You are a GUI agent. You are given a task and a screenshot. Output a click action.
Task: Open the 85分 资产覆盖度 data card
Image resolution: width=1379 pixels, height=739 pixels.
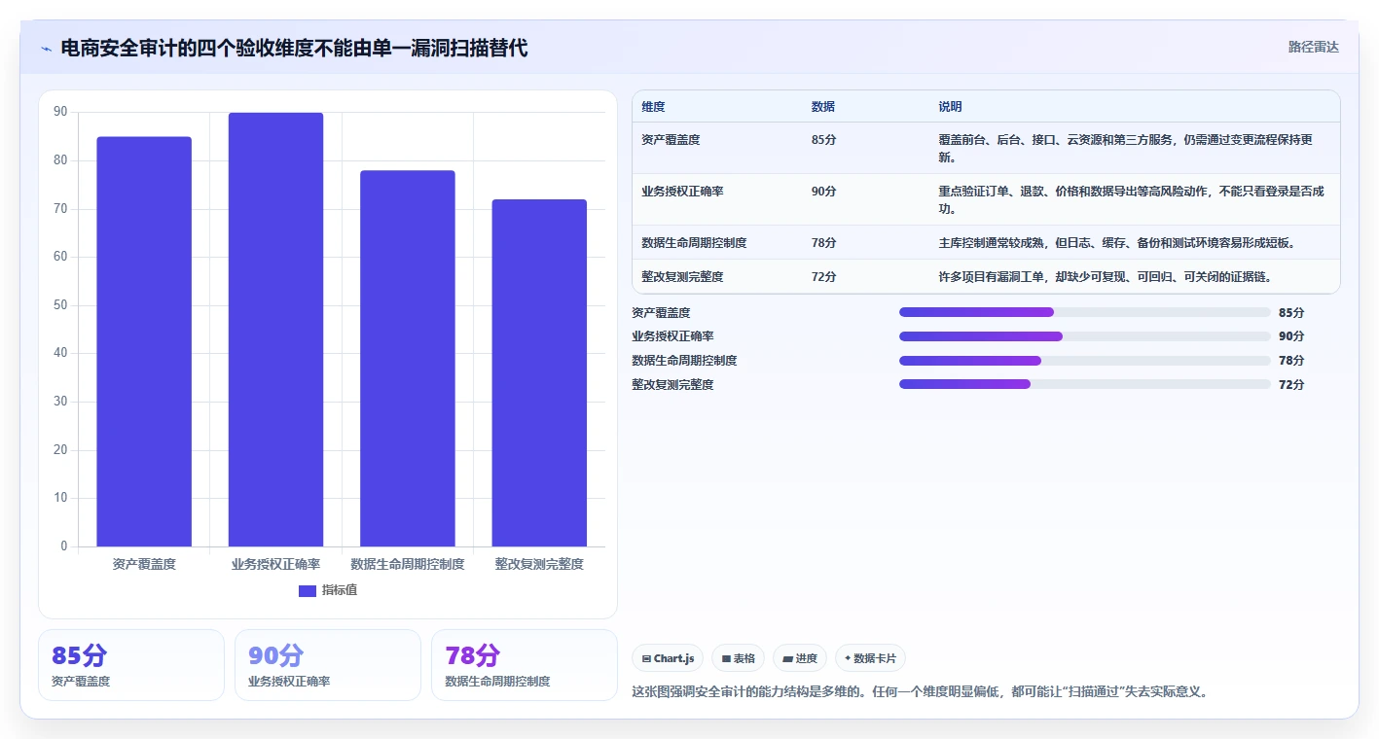coord(131,665)
